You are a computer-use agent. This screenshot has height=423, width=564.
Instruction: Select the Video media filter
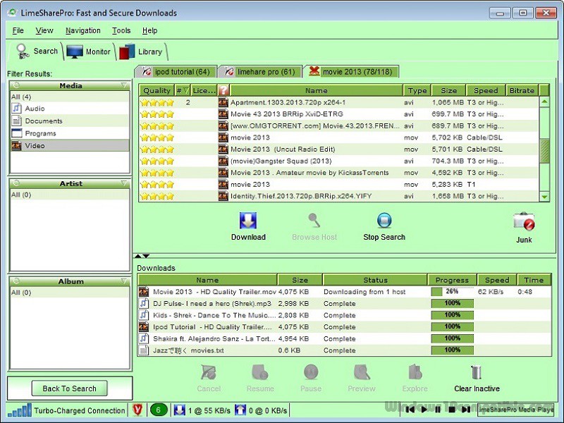point(70,146)
